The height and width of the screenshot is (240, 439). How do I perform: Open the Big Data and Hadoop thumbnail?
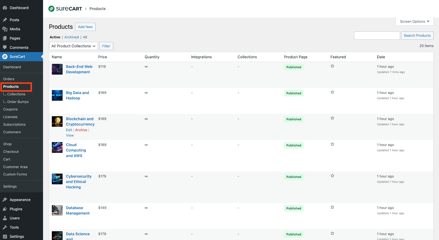pos(57,95)
